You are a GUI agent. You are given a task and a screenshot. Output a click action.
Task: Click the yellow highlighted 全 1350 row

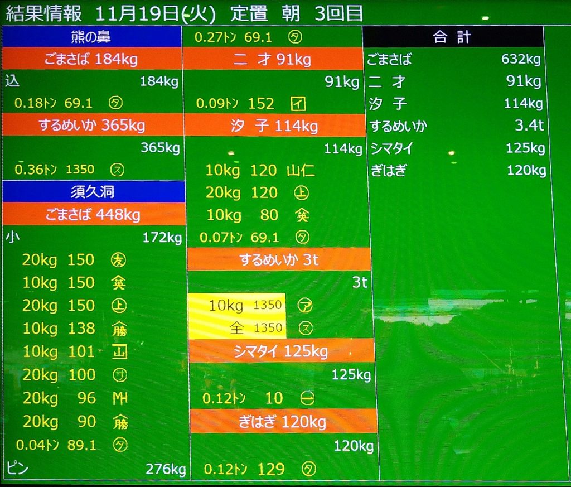click(237, 328)
